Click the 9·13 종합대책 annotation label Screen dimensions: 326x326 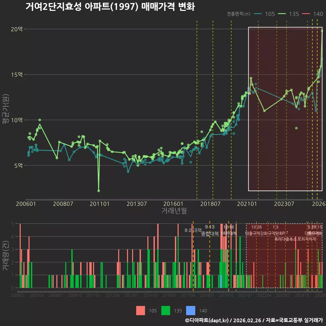click(210, 230)
